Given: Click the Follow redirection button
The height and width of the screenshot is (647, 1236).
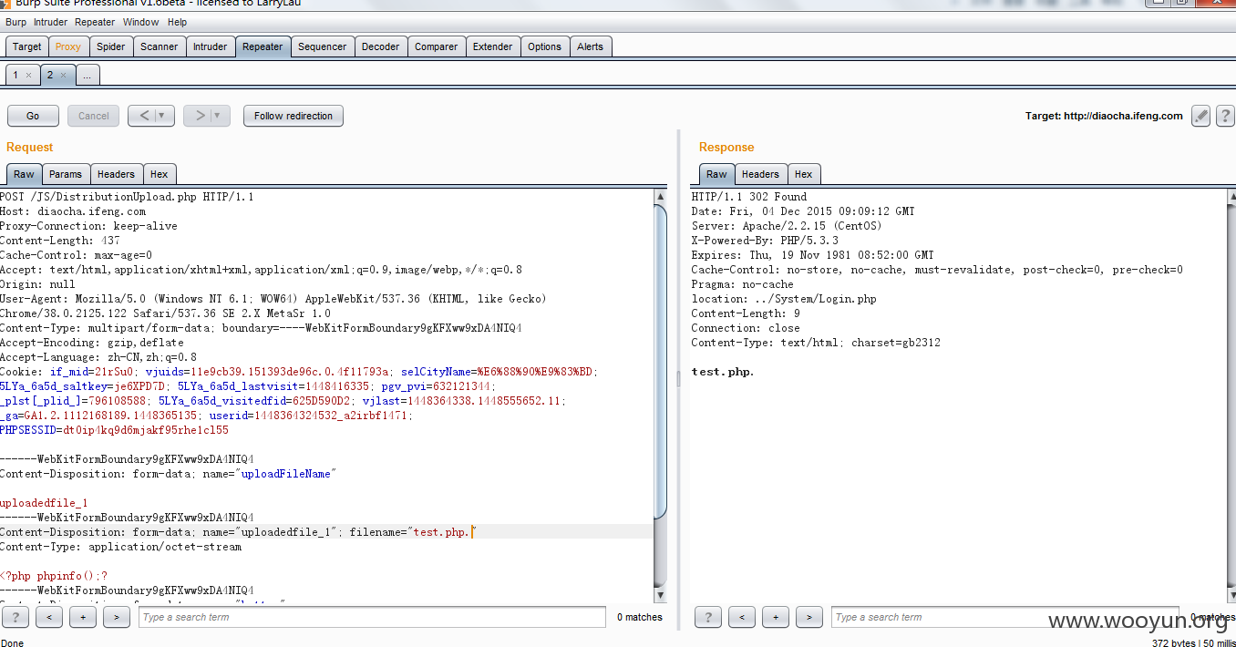Looking at the screenshot, I should pyautogui.click(x=294, y=116).
